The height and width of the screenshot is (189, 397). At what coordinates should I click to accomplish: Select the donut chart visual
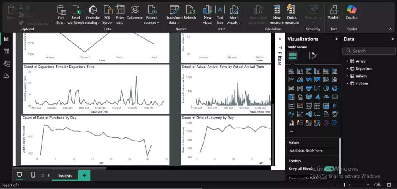(335, 88)
